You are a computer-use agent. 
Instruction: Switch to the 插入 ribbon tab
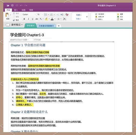tap(16, 10)
